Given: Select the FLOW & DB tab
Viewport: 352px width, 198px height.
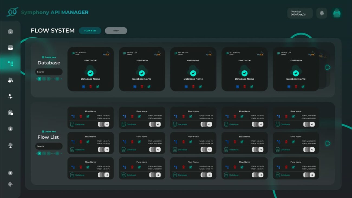Looking at the screenshot, I should tap(90, 31).
